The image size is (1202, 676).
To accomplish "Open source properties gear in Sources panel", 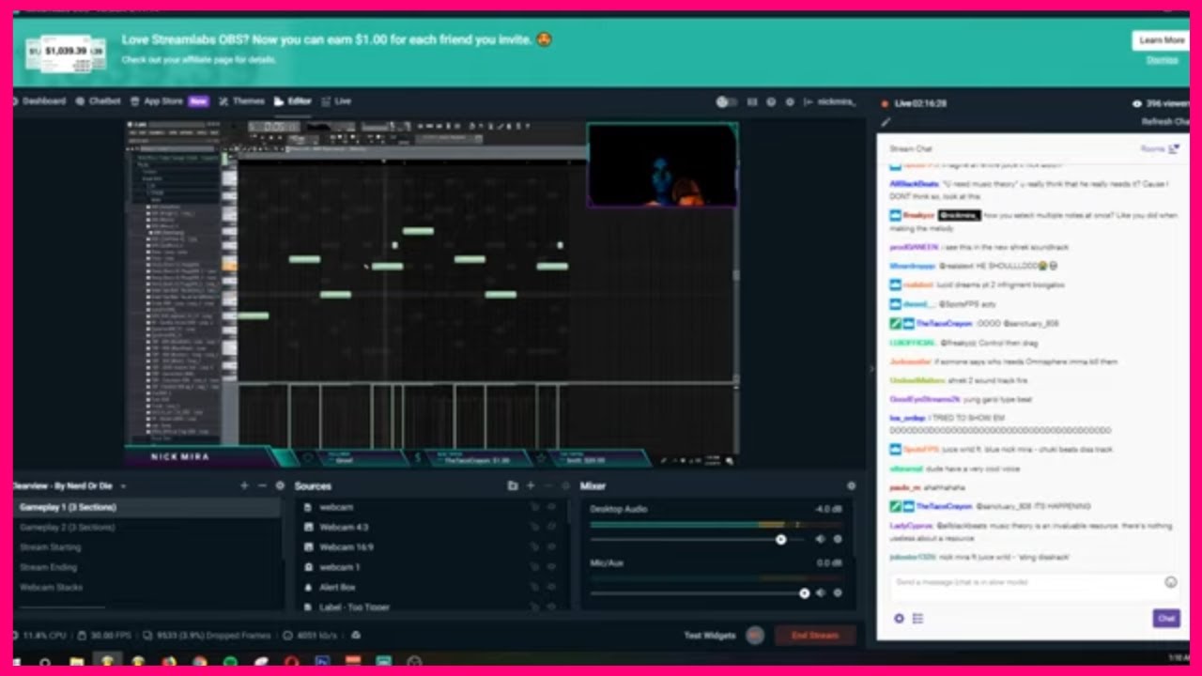I will (x=565, y=485).
